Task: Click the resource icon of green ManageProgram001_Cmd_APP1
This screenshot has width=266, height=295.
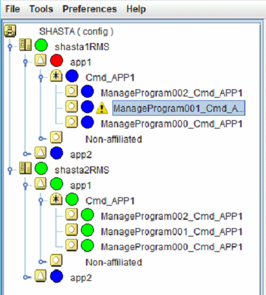Action: point(71,230)
